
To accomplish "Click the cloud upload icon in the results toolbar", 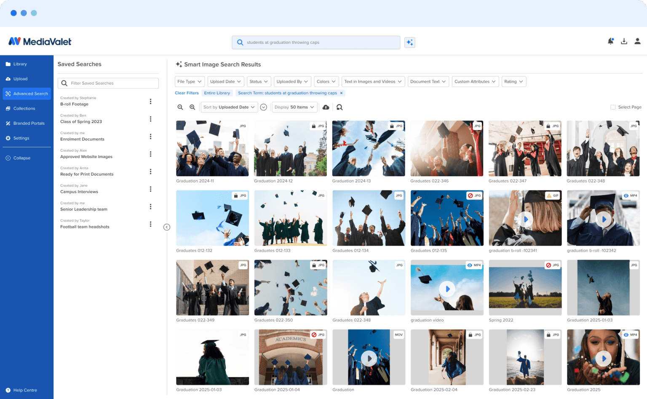I will coord(326,107).
